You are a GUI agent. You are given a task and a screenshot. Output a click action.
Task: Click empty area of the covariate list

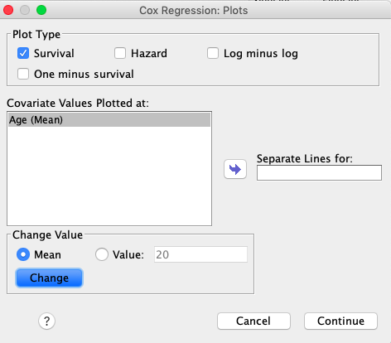(x=109, y=176)
